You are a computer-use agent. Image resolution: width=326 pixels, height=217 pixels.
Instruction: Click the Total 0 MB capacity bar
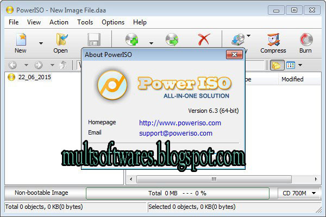coord(178,193)
